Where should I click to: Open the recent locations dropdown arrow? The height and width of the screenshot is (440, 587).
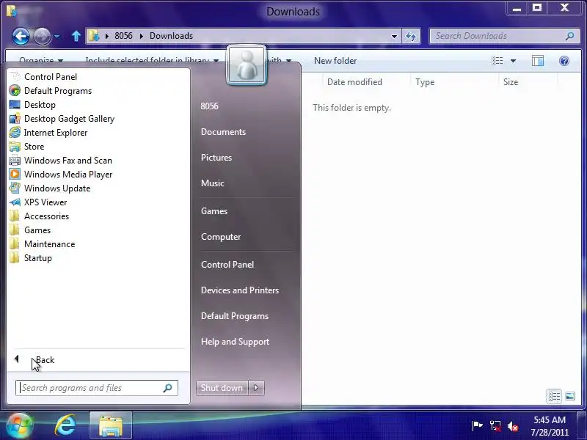click(x=57, y=36)
